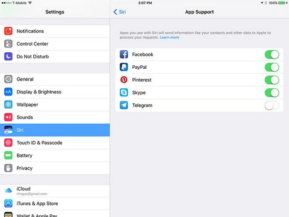
Task: Enable the Telegram switch
Action: 272,105
